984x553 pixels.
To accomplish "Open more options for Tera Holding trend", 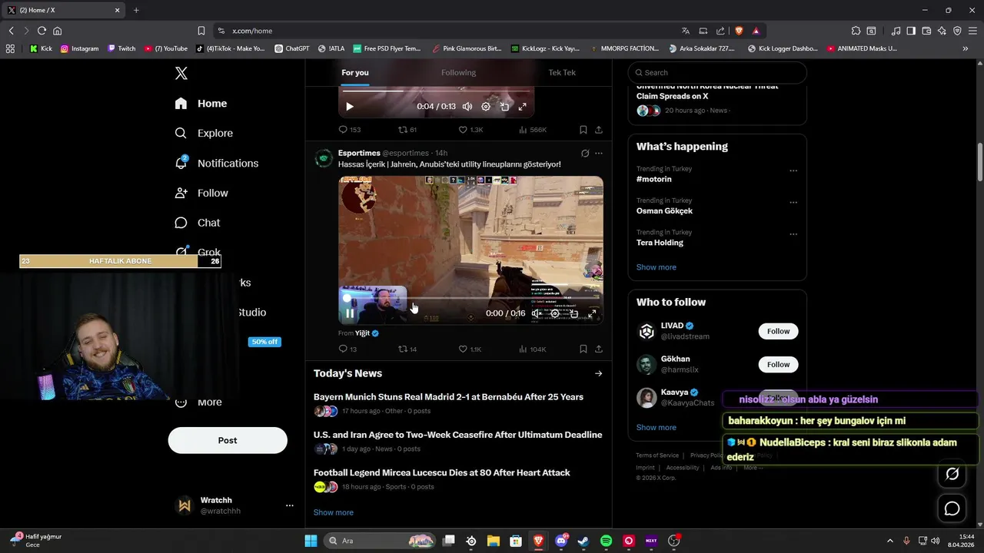I will (x=793, y=234).
